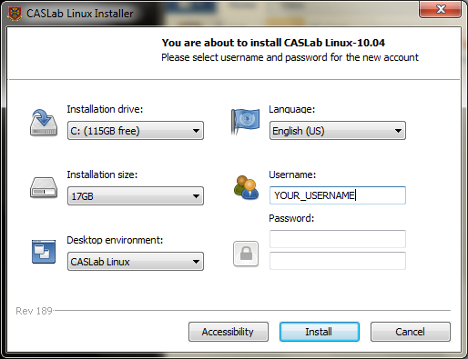Screen dimensions: 468x359
Task: Click the Accessibility button
Action: click(229, 332)
